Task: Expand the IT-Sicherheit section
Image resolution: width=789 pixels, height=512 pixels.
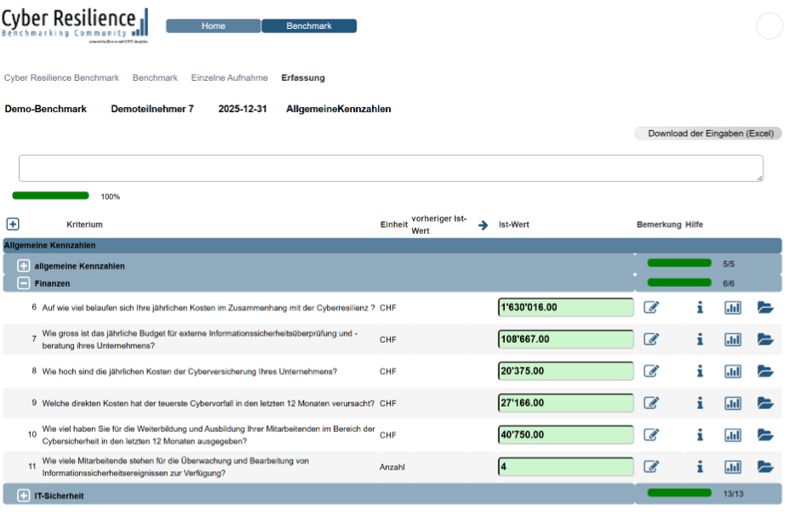Action: click(23, 495)
